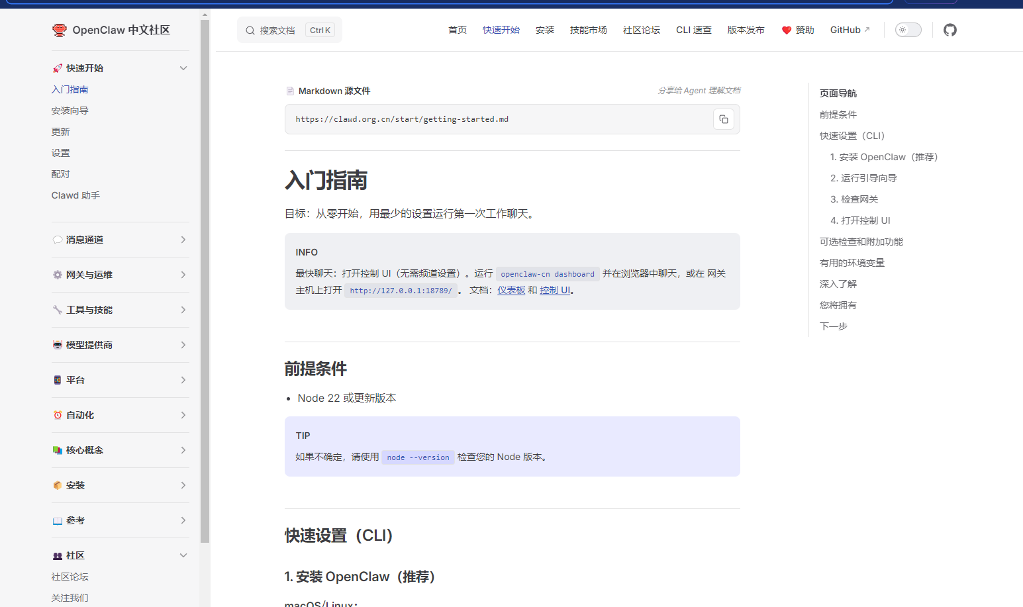Jump to 前提条件 in page navigation
Screen dimensions: 1023x607
click(x=838, y=115)
